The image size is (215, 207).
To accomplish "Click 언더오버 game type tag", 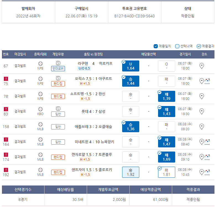I will coord(58,69).
